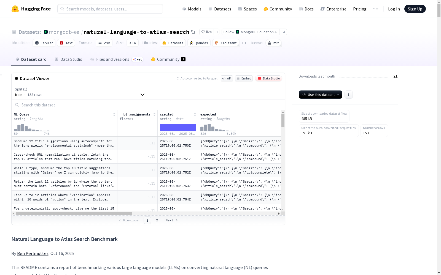Click the Embed button

click(244, 78)
